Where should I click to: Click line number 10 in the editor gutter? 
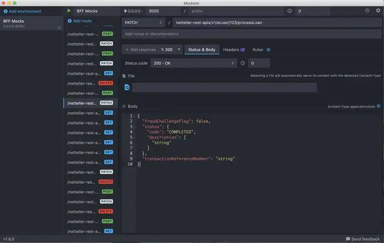click(x=130, y=164)
